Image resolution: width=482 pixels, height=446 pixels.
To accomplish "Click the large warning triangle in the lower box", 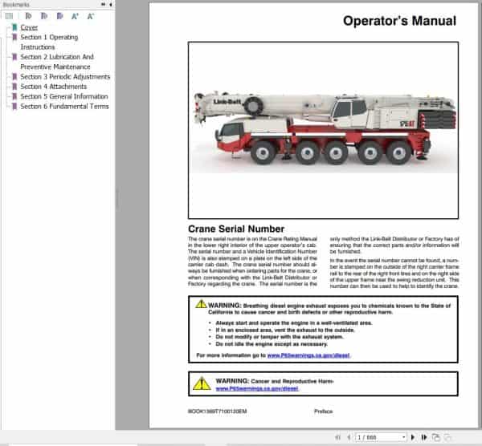I will (x=202, y=383).
